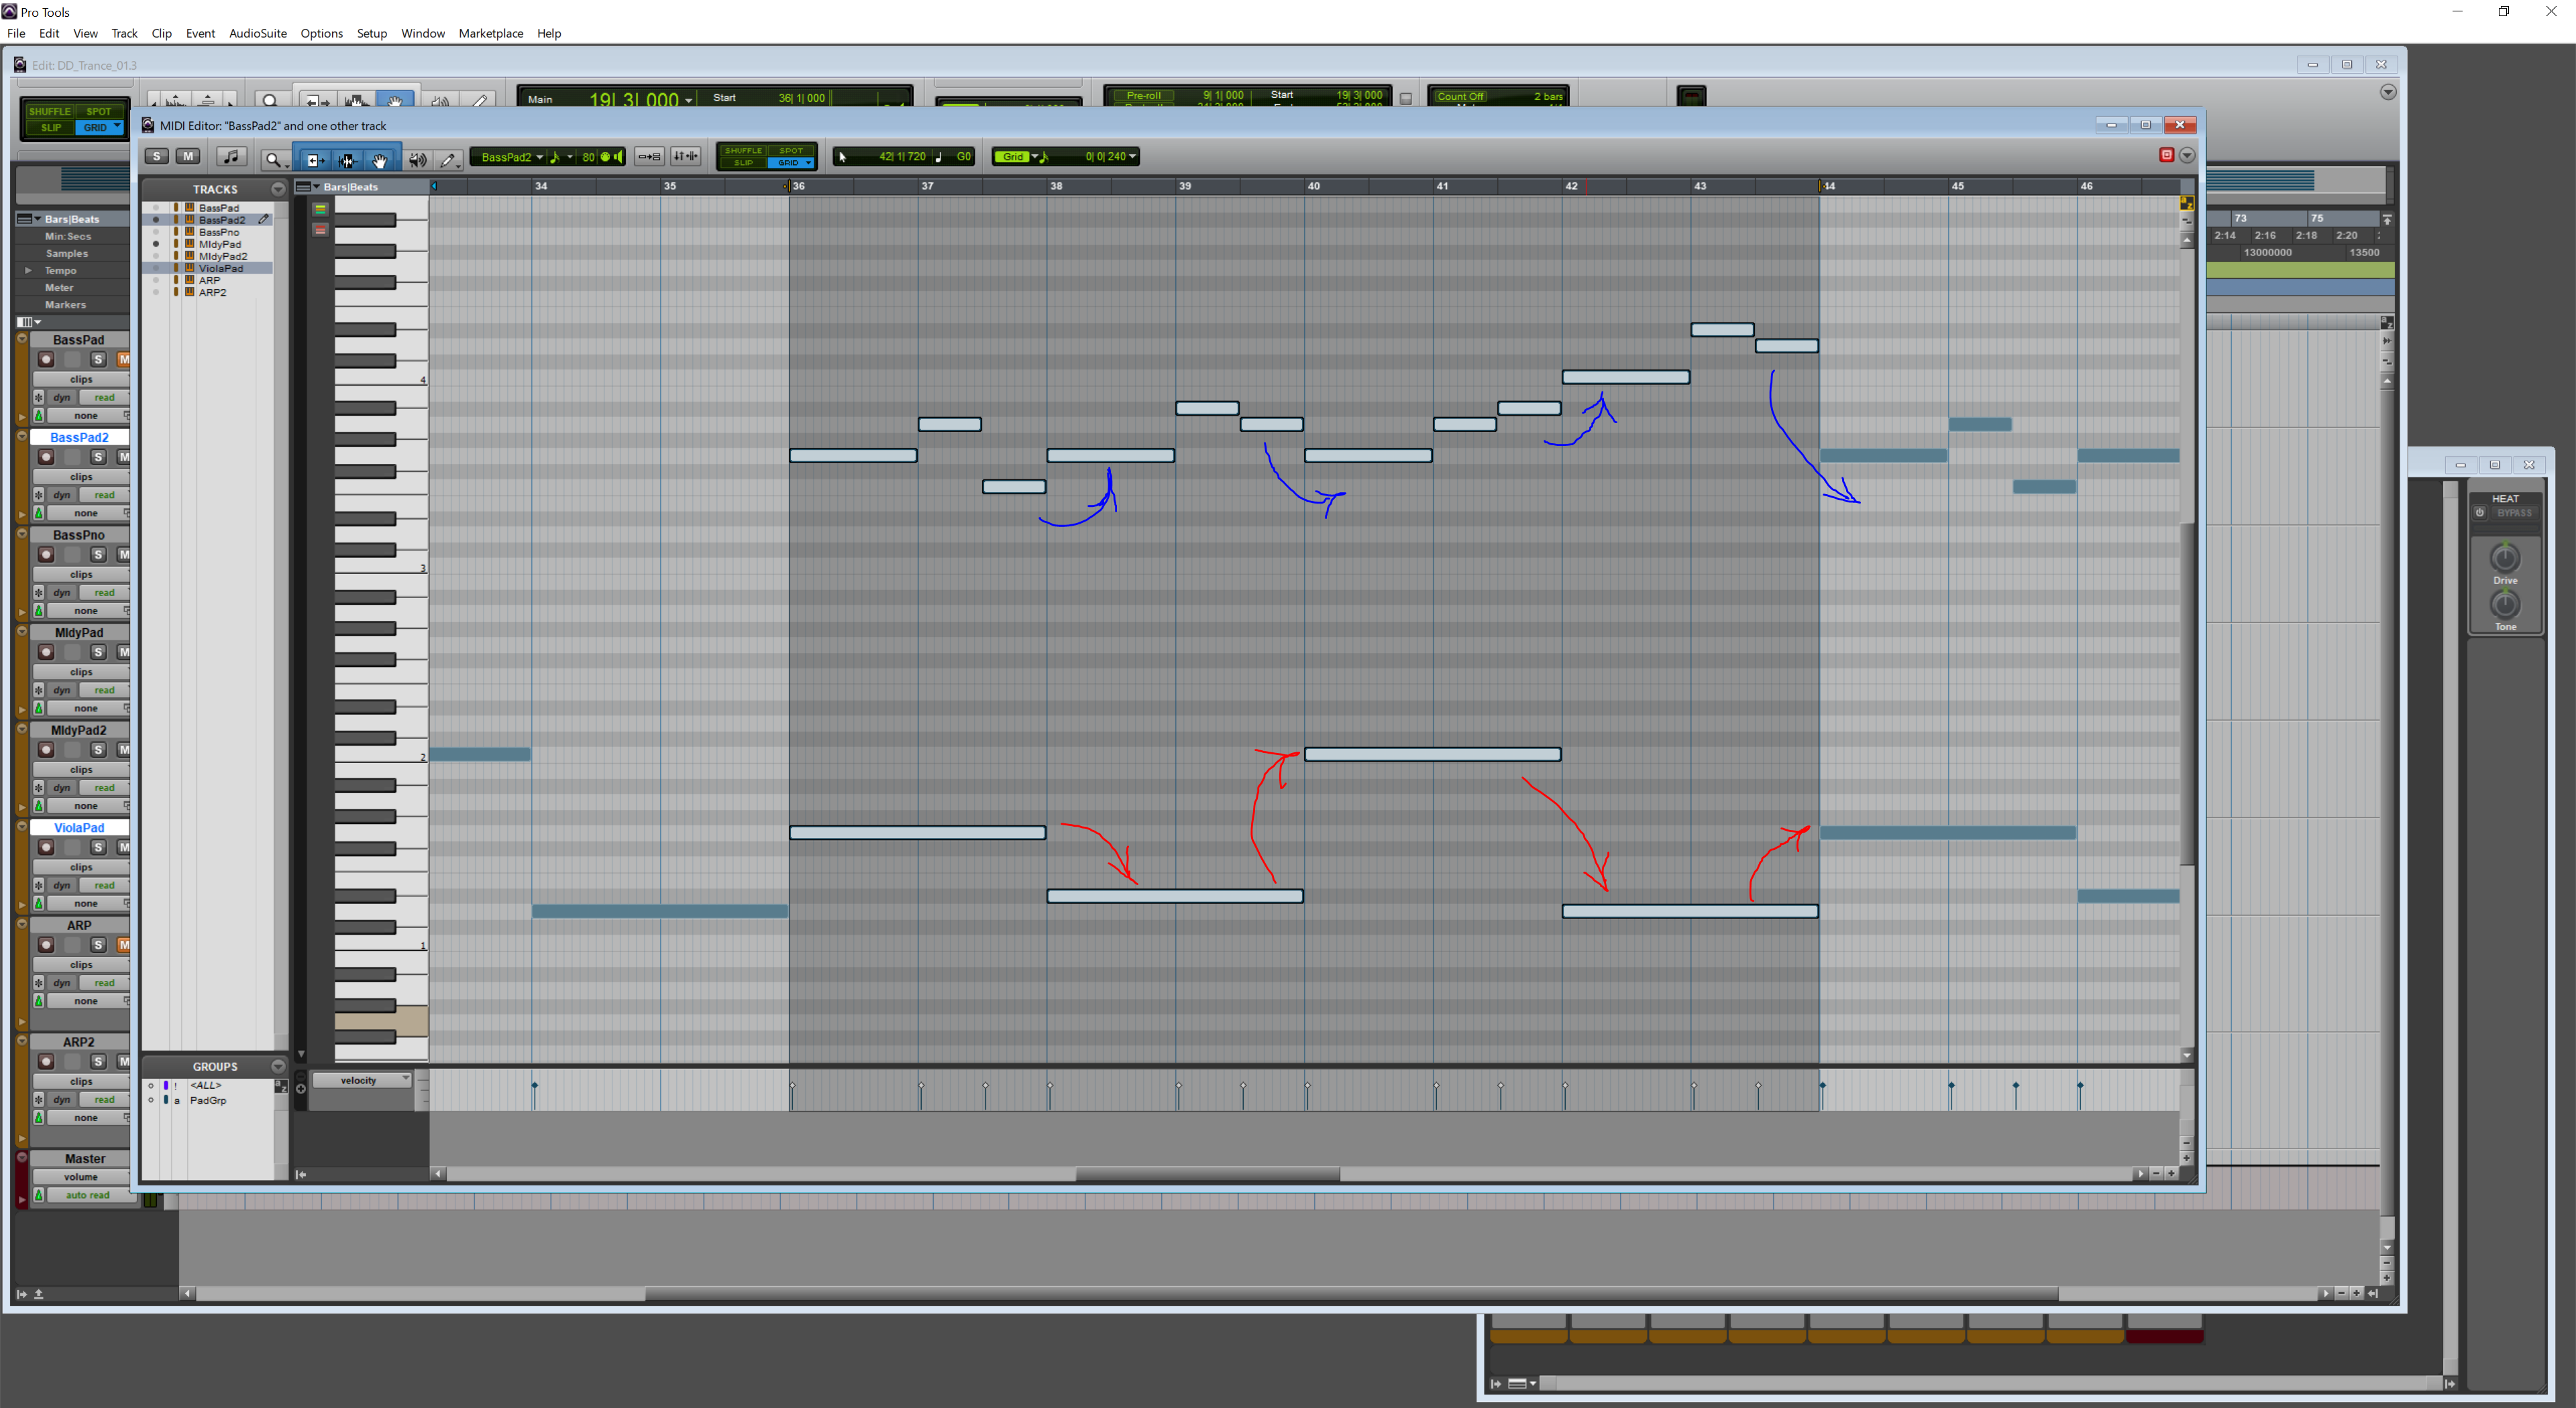Select the Grabber hand tool in the MIDI Editor

point(380,159)
